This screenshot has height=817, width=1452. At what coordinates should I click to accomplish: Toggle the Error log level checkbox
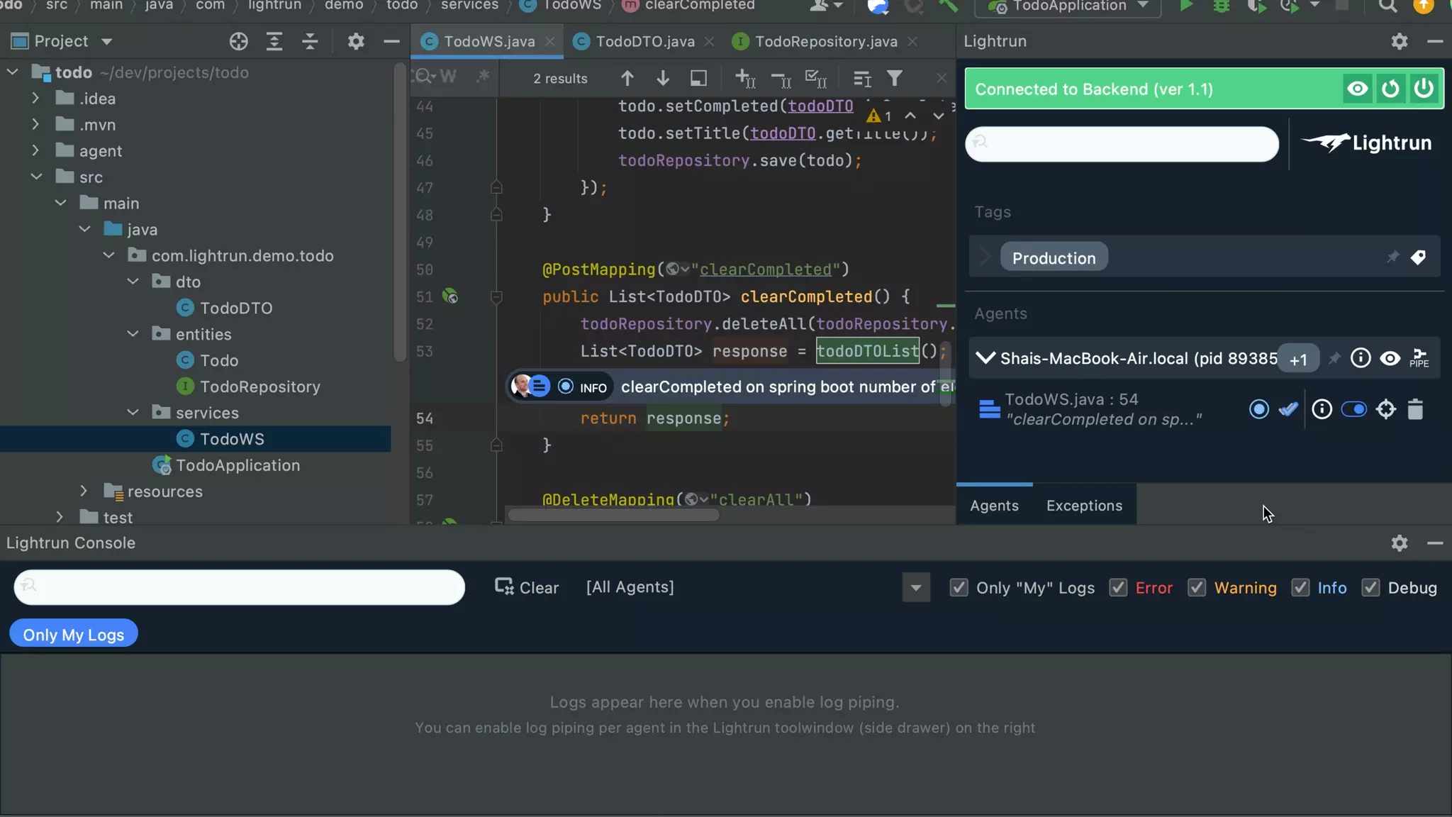(1118, 587)
